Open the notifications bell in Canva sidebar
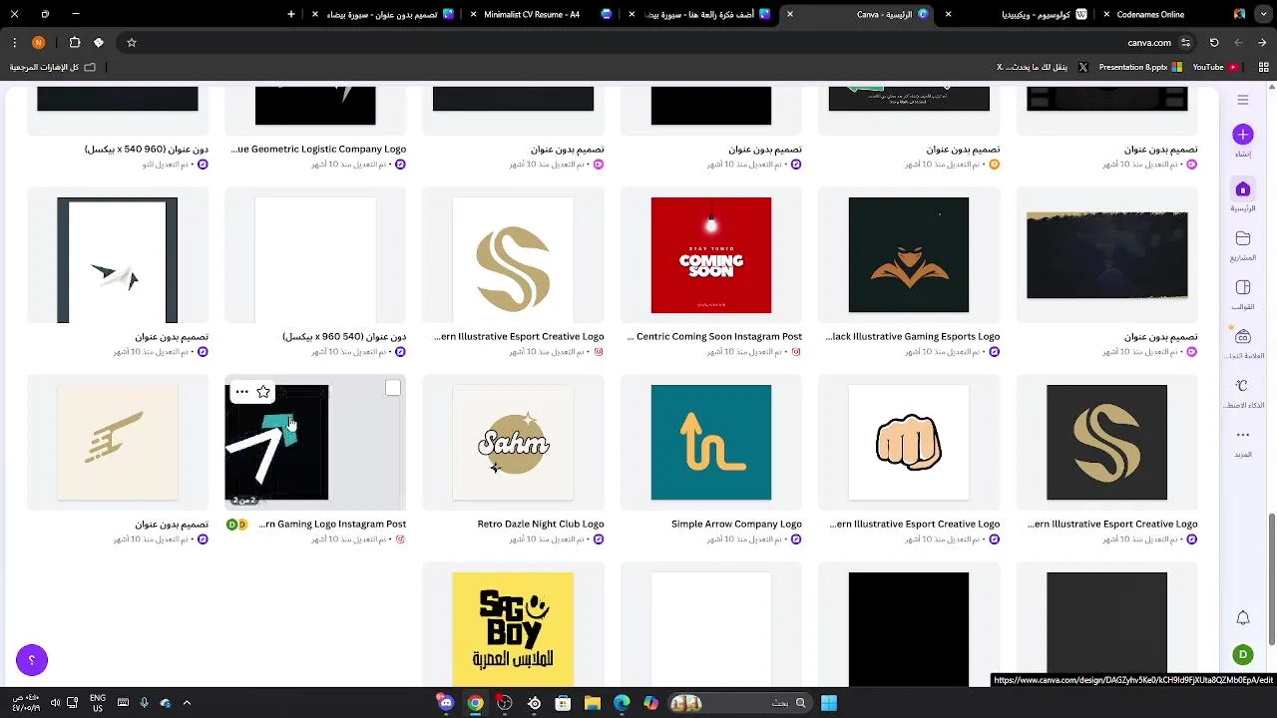The height and width of the screenshot is (718, 1277). tap(1243, 618)
